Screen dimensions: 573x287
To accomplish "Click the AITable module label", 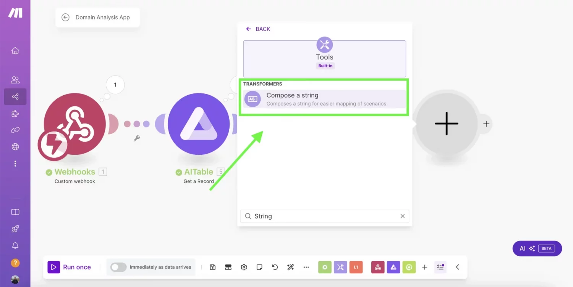I will [199, 172].
